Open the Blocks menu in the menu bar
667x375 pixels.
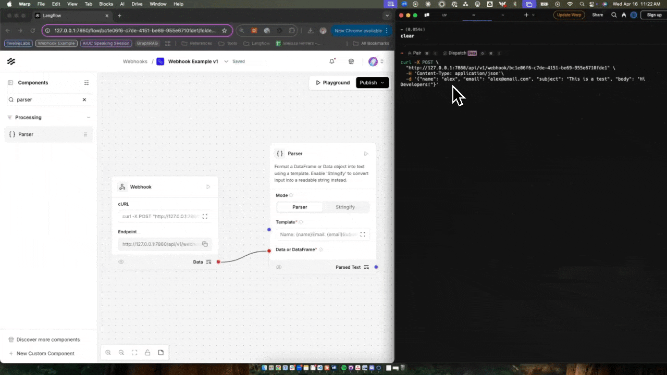pyautogui.click(x=106, y=4)
